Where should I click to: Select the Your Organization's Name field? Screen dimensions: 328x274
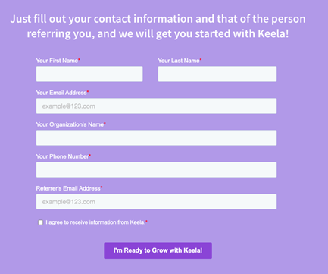(x=156, y=137)
